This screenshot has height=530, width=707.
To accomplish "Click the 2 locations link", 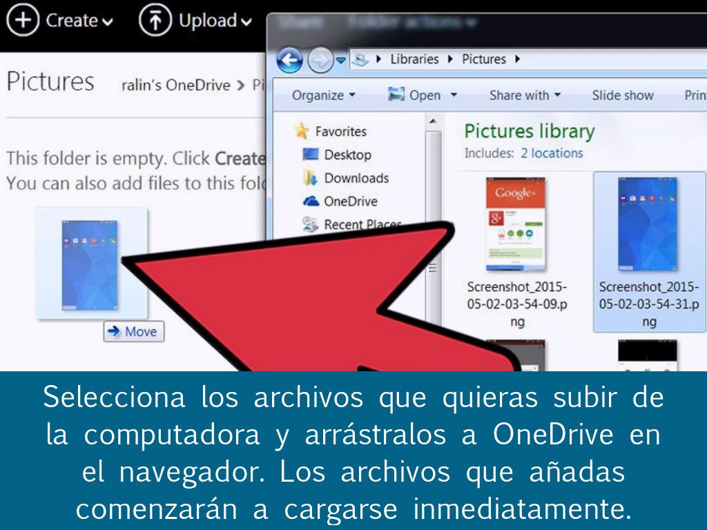I will (x=552, y=153).
